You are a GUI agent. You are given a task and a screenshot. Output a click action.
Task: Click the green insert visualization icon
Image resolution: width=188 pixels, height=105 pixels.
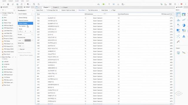pyautogui.click(x=104, y=4)
